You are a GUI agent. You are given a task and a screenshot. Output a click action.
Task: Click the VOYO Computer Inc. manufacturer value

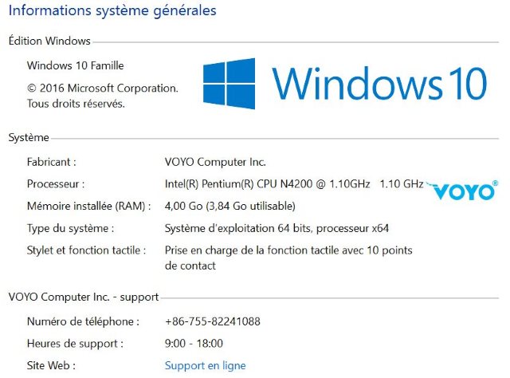pyautogui.click(x=215, y=162)
